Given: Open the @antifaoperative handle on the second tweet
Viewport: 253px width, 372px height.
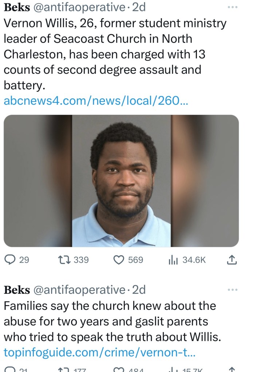Looking at the screenshot, I should pos(79,290).
